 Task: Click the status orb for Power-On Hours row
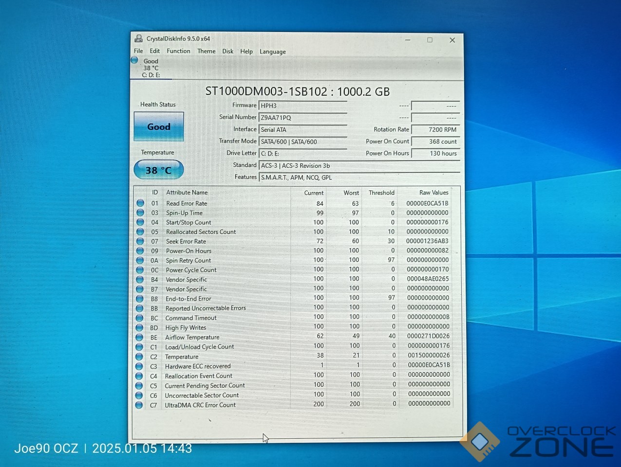tap(140, 251)
